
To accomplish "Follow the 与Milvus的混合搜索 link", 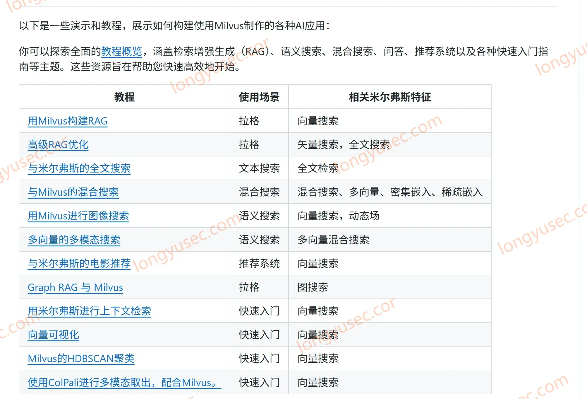I will 73,192.
